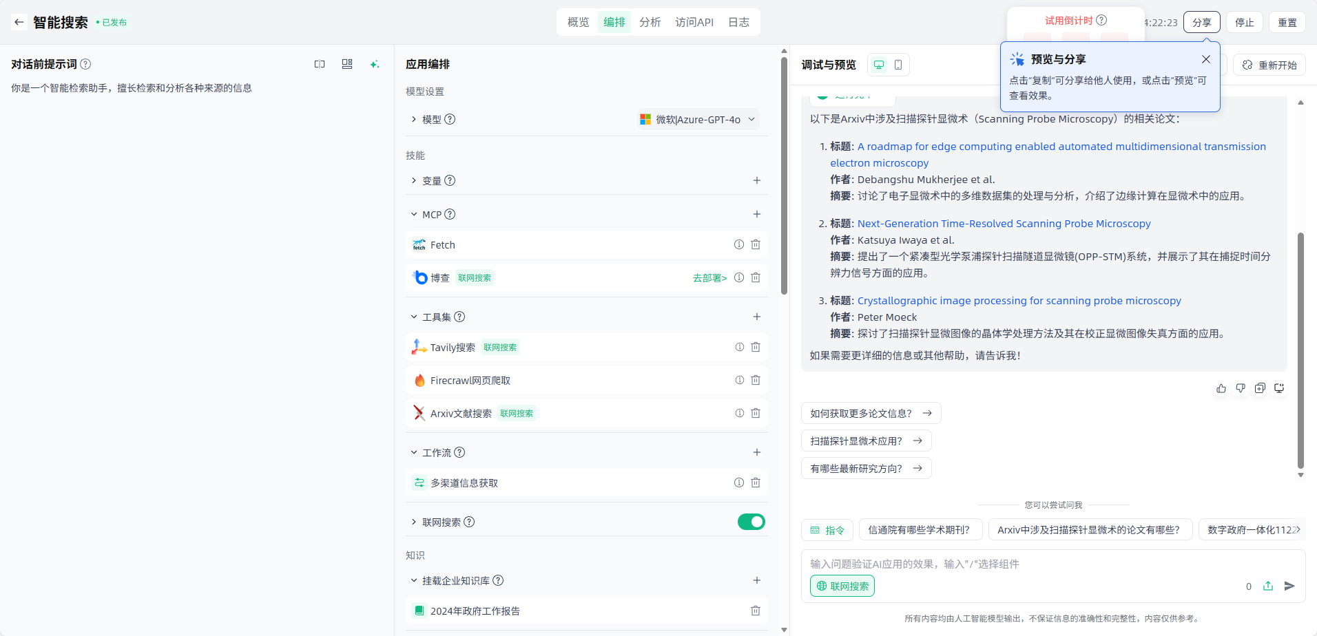Delete the 2024年政府工作报告 knowledge base

tap(756, 611)
